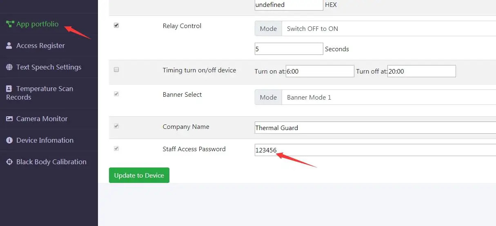Click the Staff Access Password label

point(194,149)
